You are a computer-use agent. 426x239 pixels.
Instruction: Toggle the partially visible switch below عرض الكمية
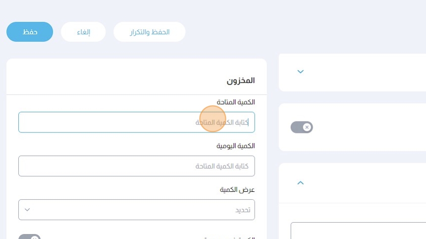coord(29,237)
